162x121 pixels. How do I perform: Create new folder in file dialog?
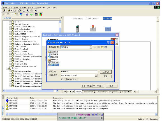[102, 47]
